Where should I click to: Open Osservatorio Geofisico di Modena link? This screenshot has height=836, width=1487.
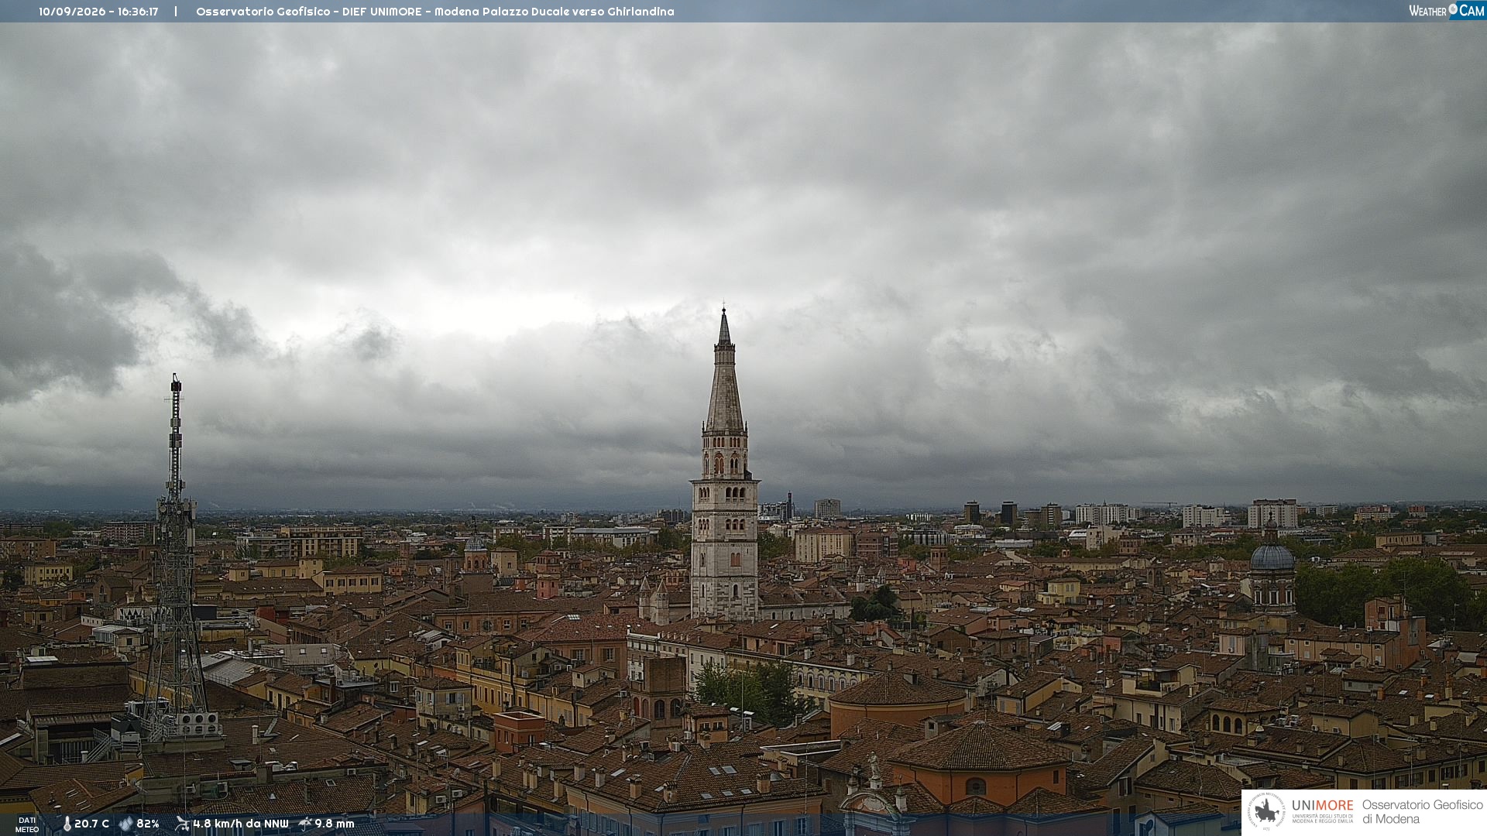coord(1422,812)
